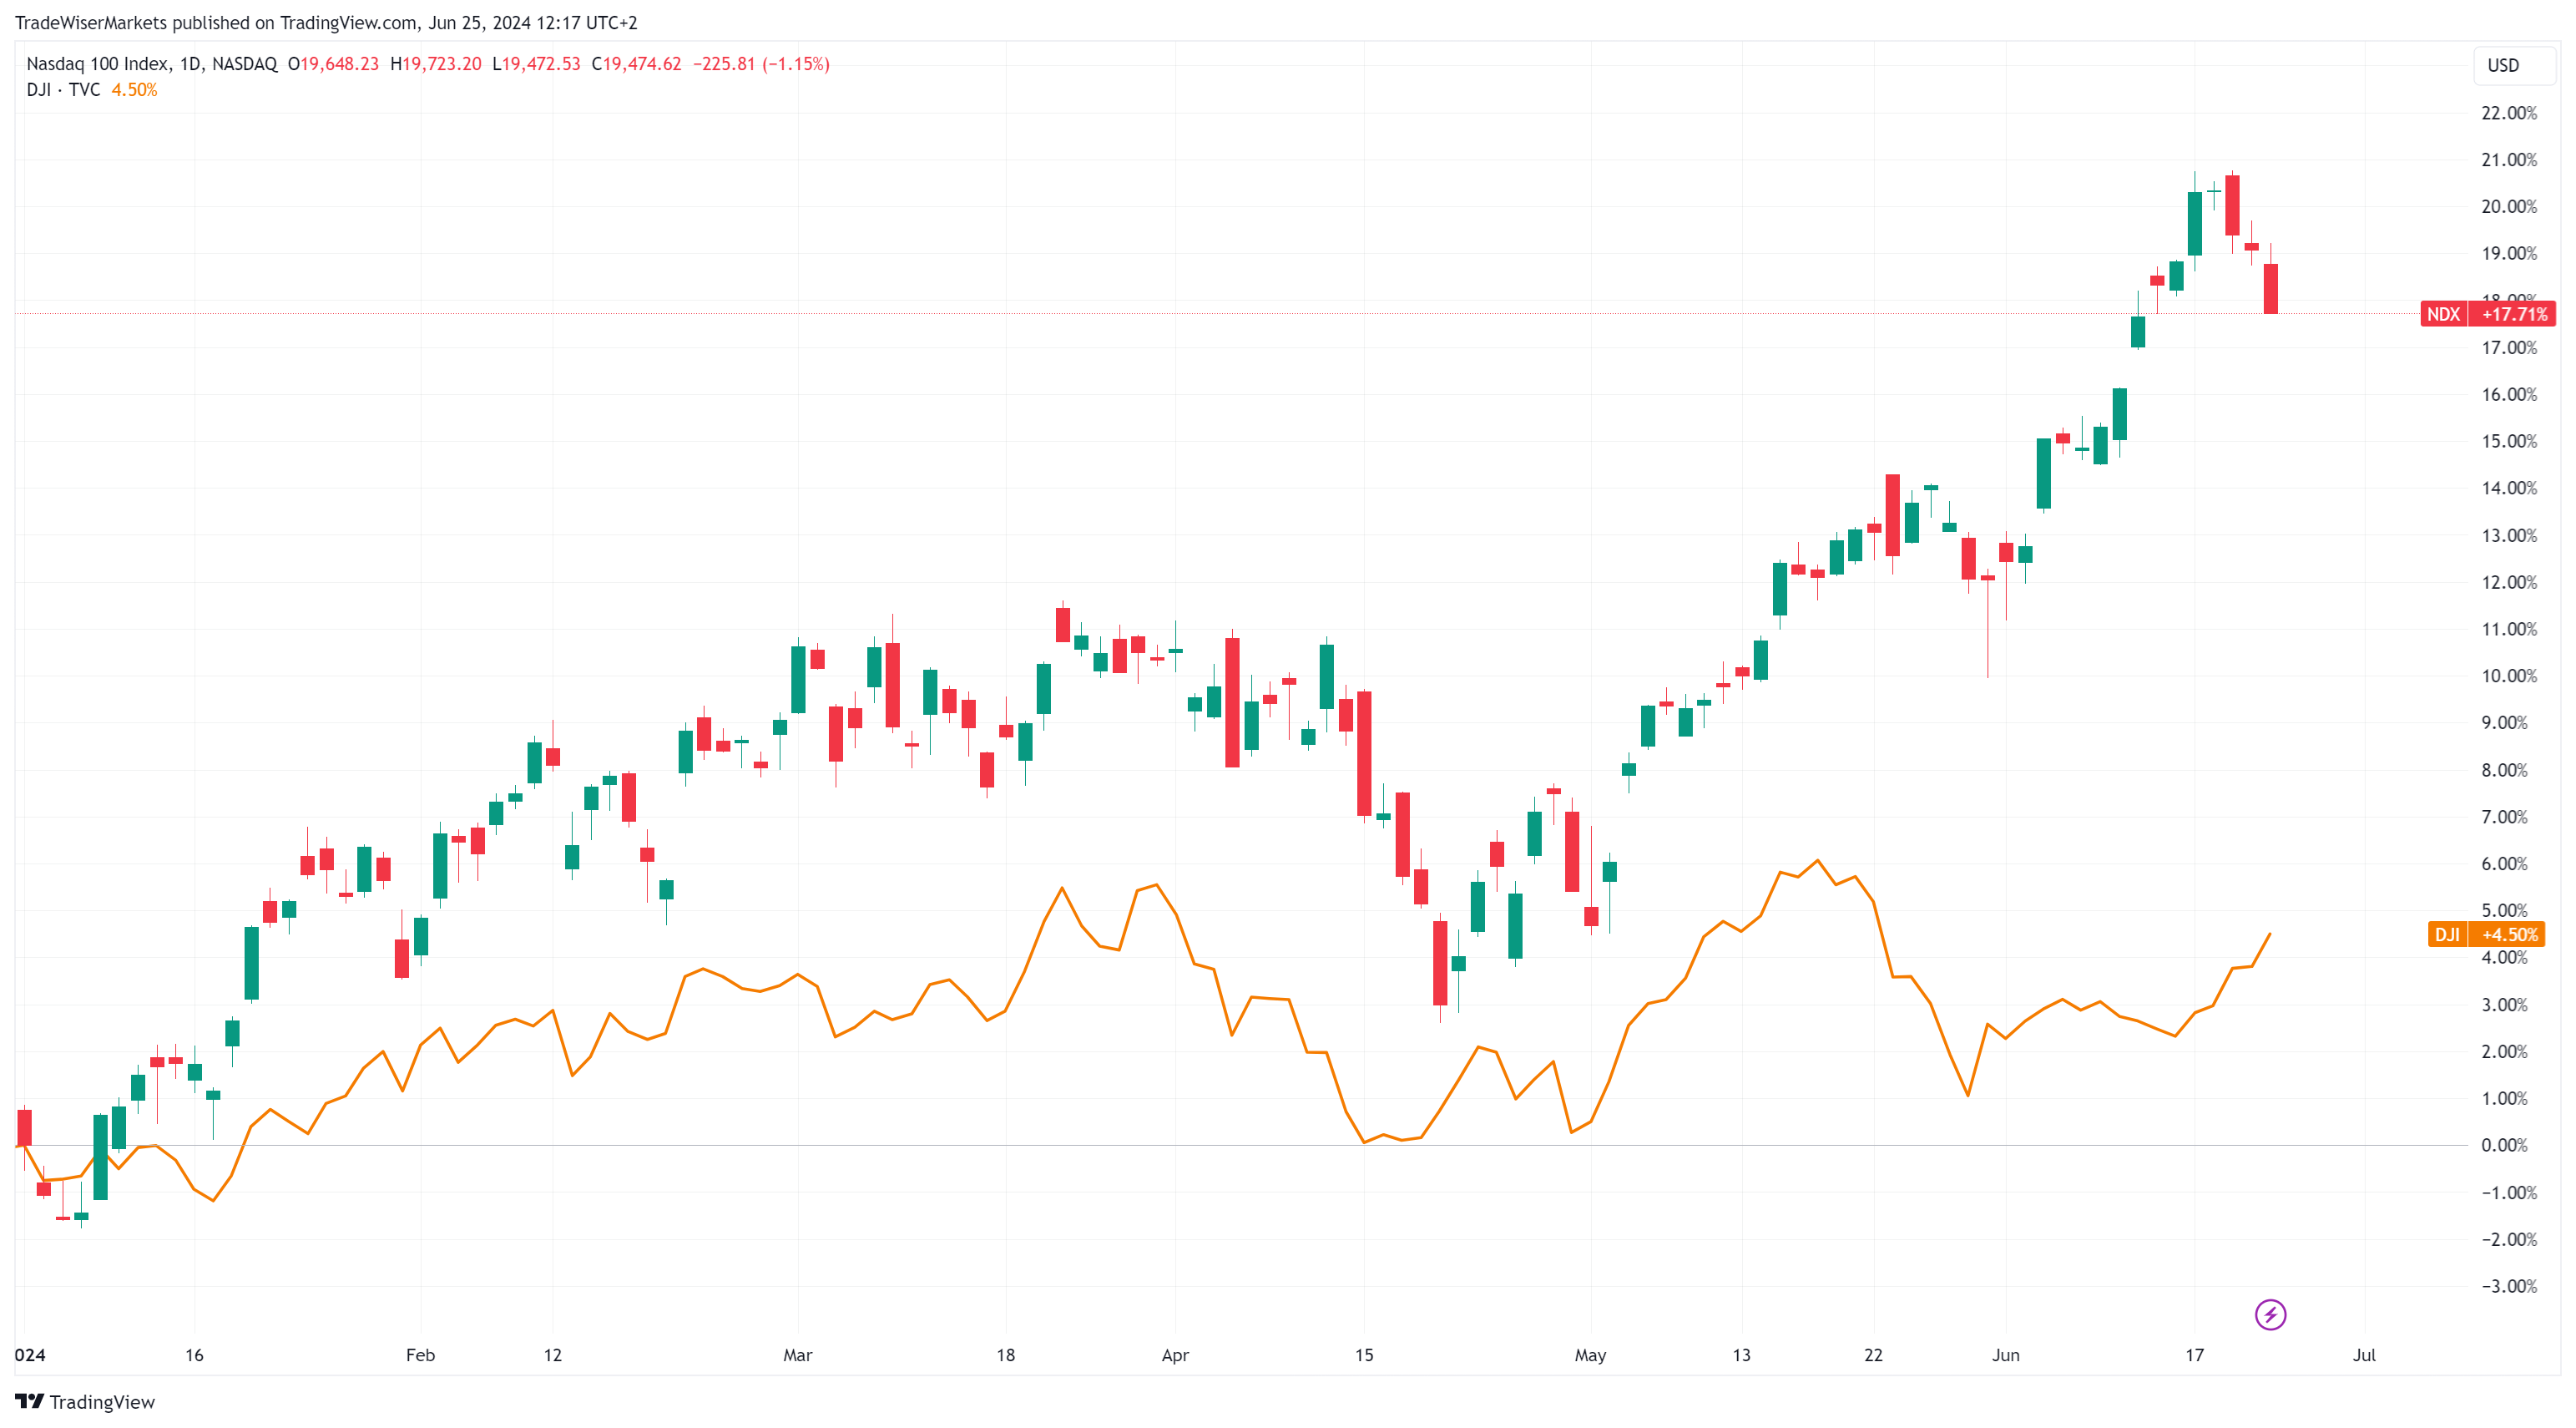Click the Mar label on date axis

click(797, 1355)
